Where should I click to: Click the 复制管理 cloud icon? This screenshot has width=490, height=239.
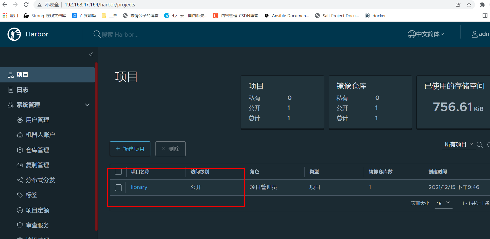20,165
